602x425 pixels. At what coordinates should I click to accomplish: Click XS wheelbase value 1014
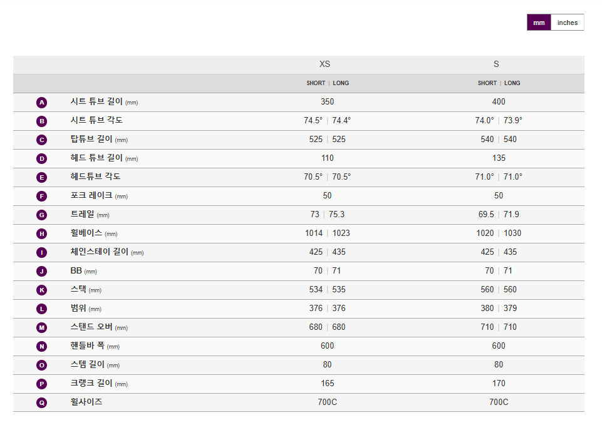314,233
